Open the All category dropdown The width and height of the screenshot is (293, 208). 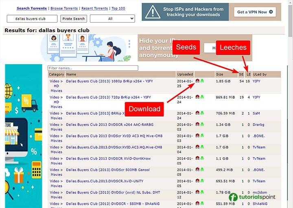tap(112, 19)
